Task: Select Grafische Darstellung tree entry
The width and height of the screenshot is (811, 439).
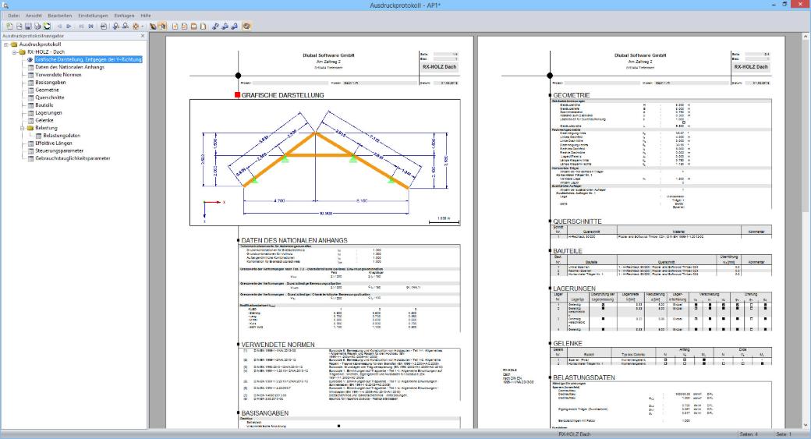Action: click(88, 59)
